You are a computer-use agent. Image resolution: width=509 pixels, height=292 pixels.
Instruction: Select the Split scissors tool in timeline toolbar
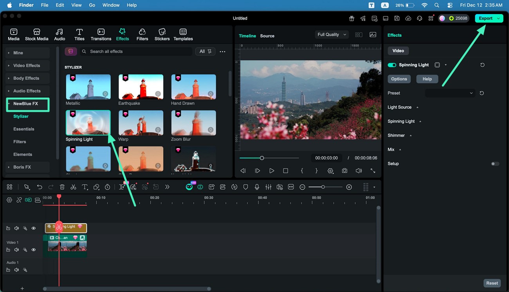(x=73, y=187)
